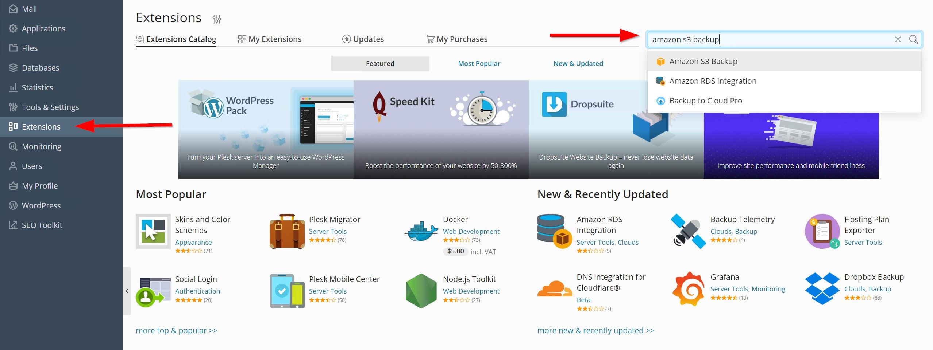Open Plesk Migrator title
Image resolution: width=933 pixels, height=350 pixels.
[x=335, y=219]
